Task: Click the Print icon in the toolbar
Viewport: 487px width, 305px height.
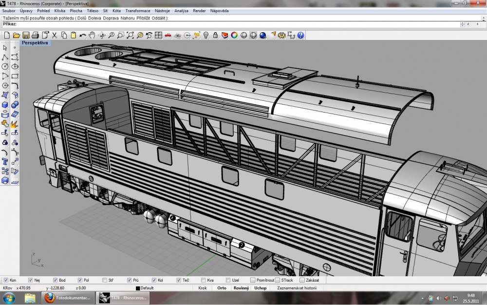Action: click(x=36, y=36)
